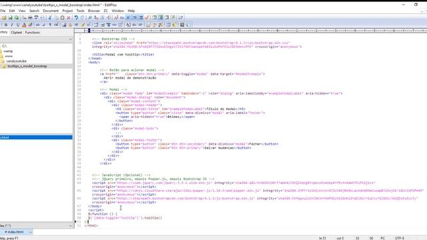This screenshot has width=427, height=240.
Task: Insert anchor link with the anchor icon
Action: 70,25
